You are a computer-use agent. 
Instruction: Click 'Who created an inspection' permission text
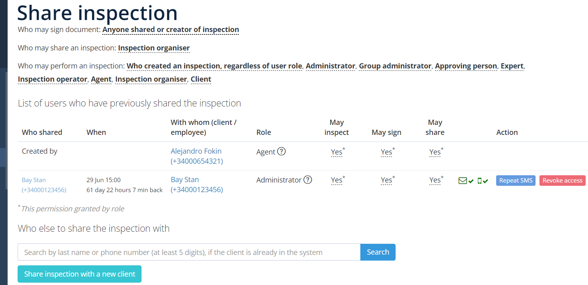(x=214, y=66)
